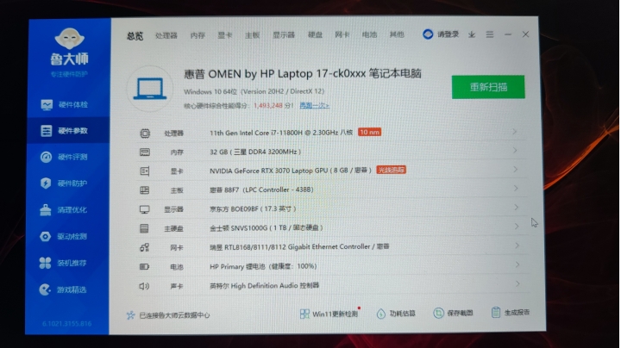Switch to the 其他 tab

tap(397, 34)
